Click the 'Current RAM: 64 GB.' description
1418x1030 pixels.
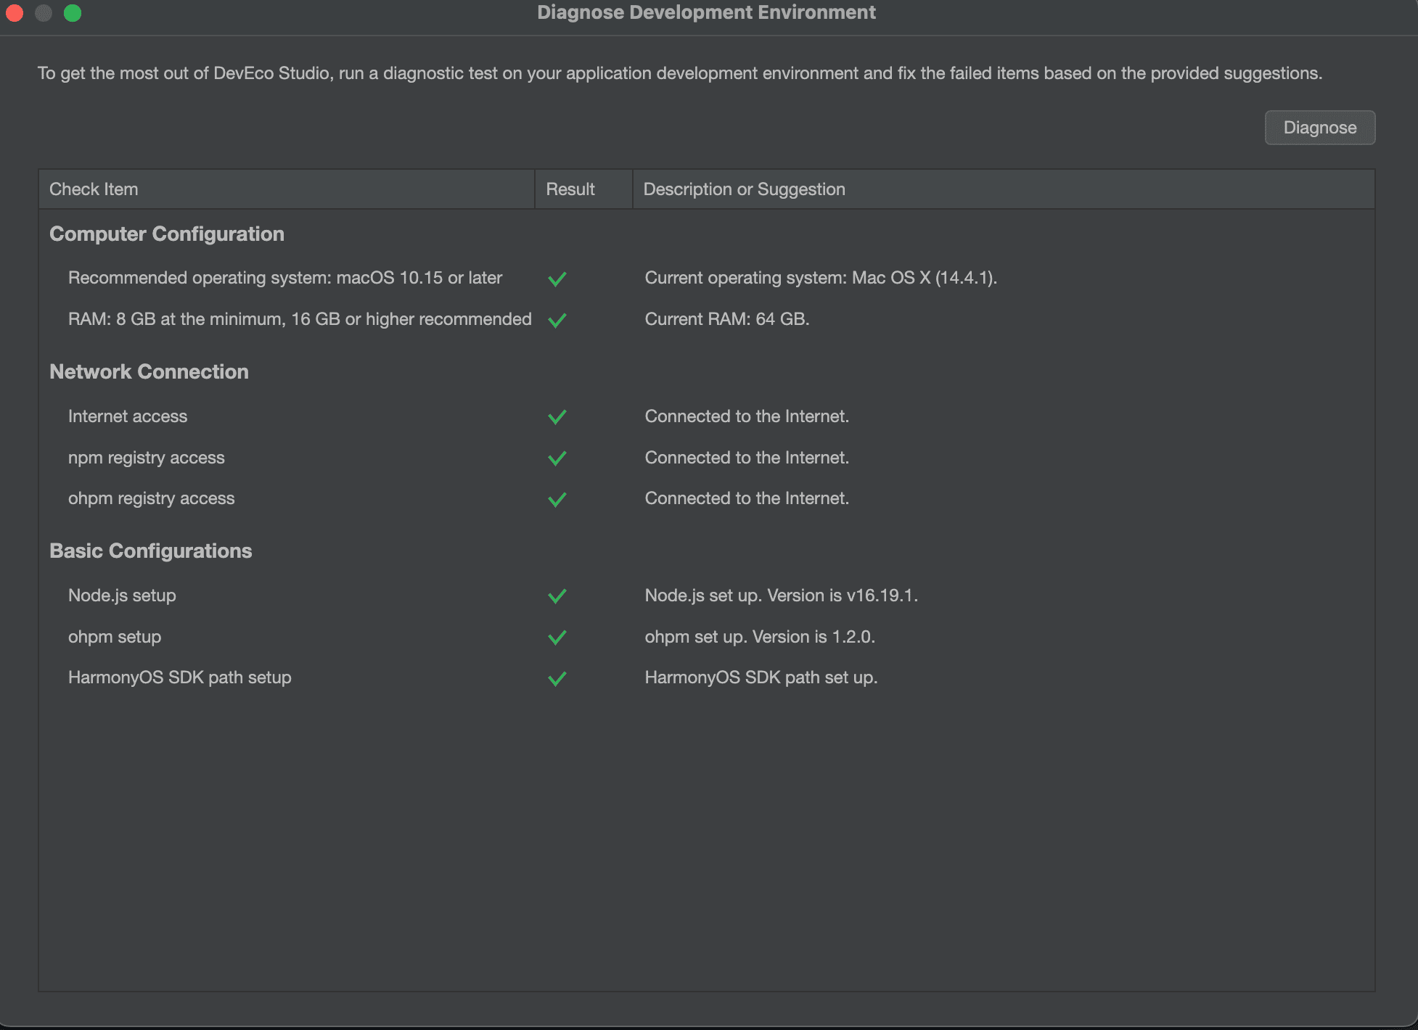[x=727, y=319]
